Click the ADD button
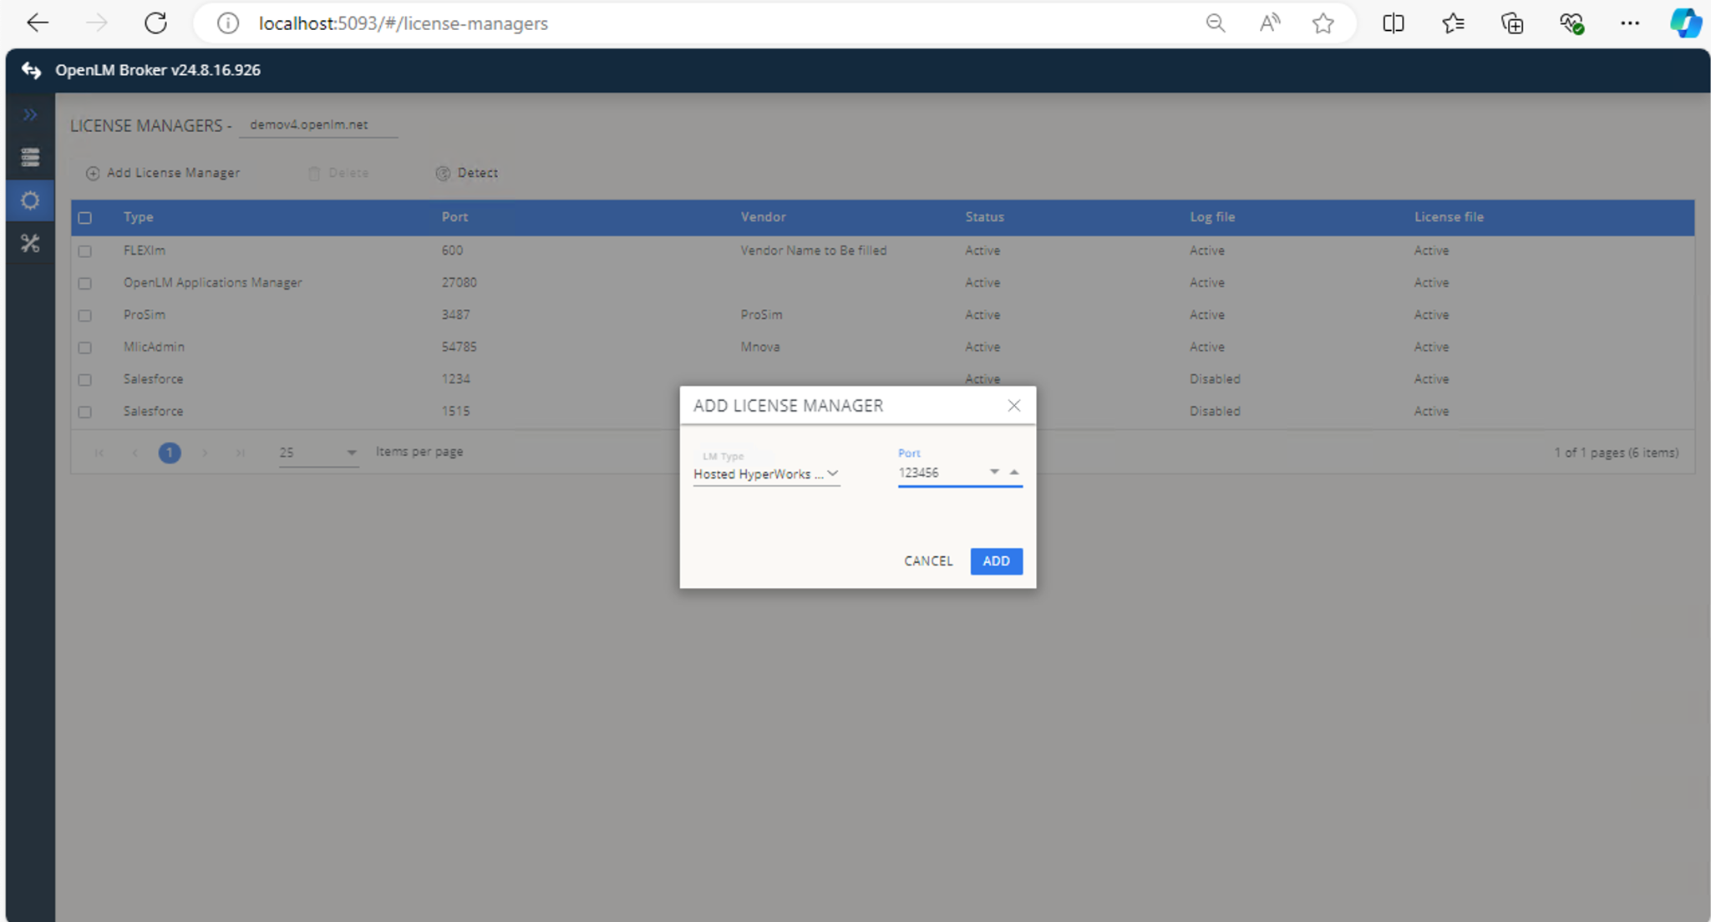Screen dimensions: 1711x922 pos(996,560)
